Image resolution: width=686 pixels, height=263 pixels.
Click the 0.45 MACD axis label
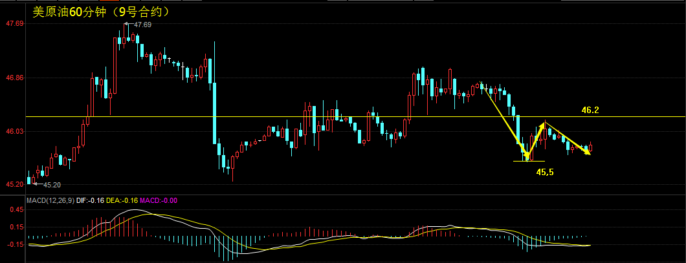(x=16, y=209)
